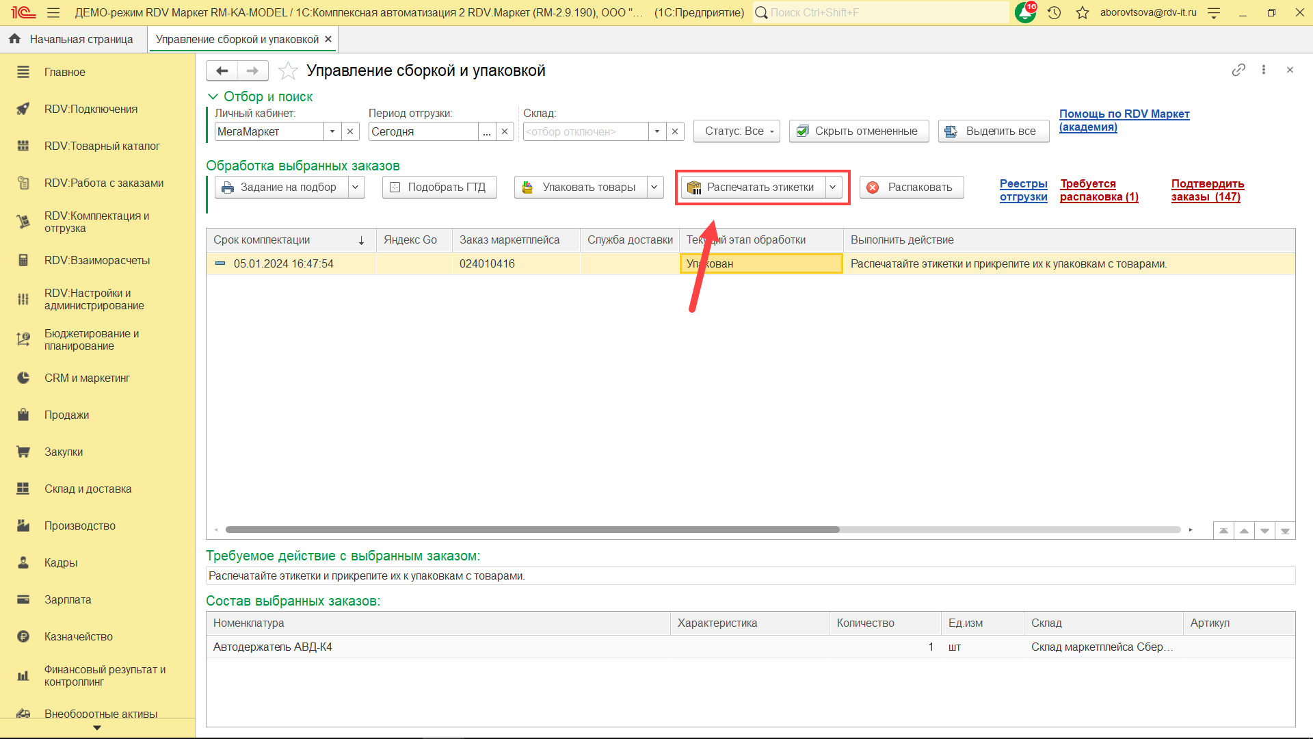Open the Статус: Все dropdown
Screen dimensions: 1313x739
click(x=737, y=131)
